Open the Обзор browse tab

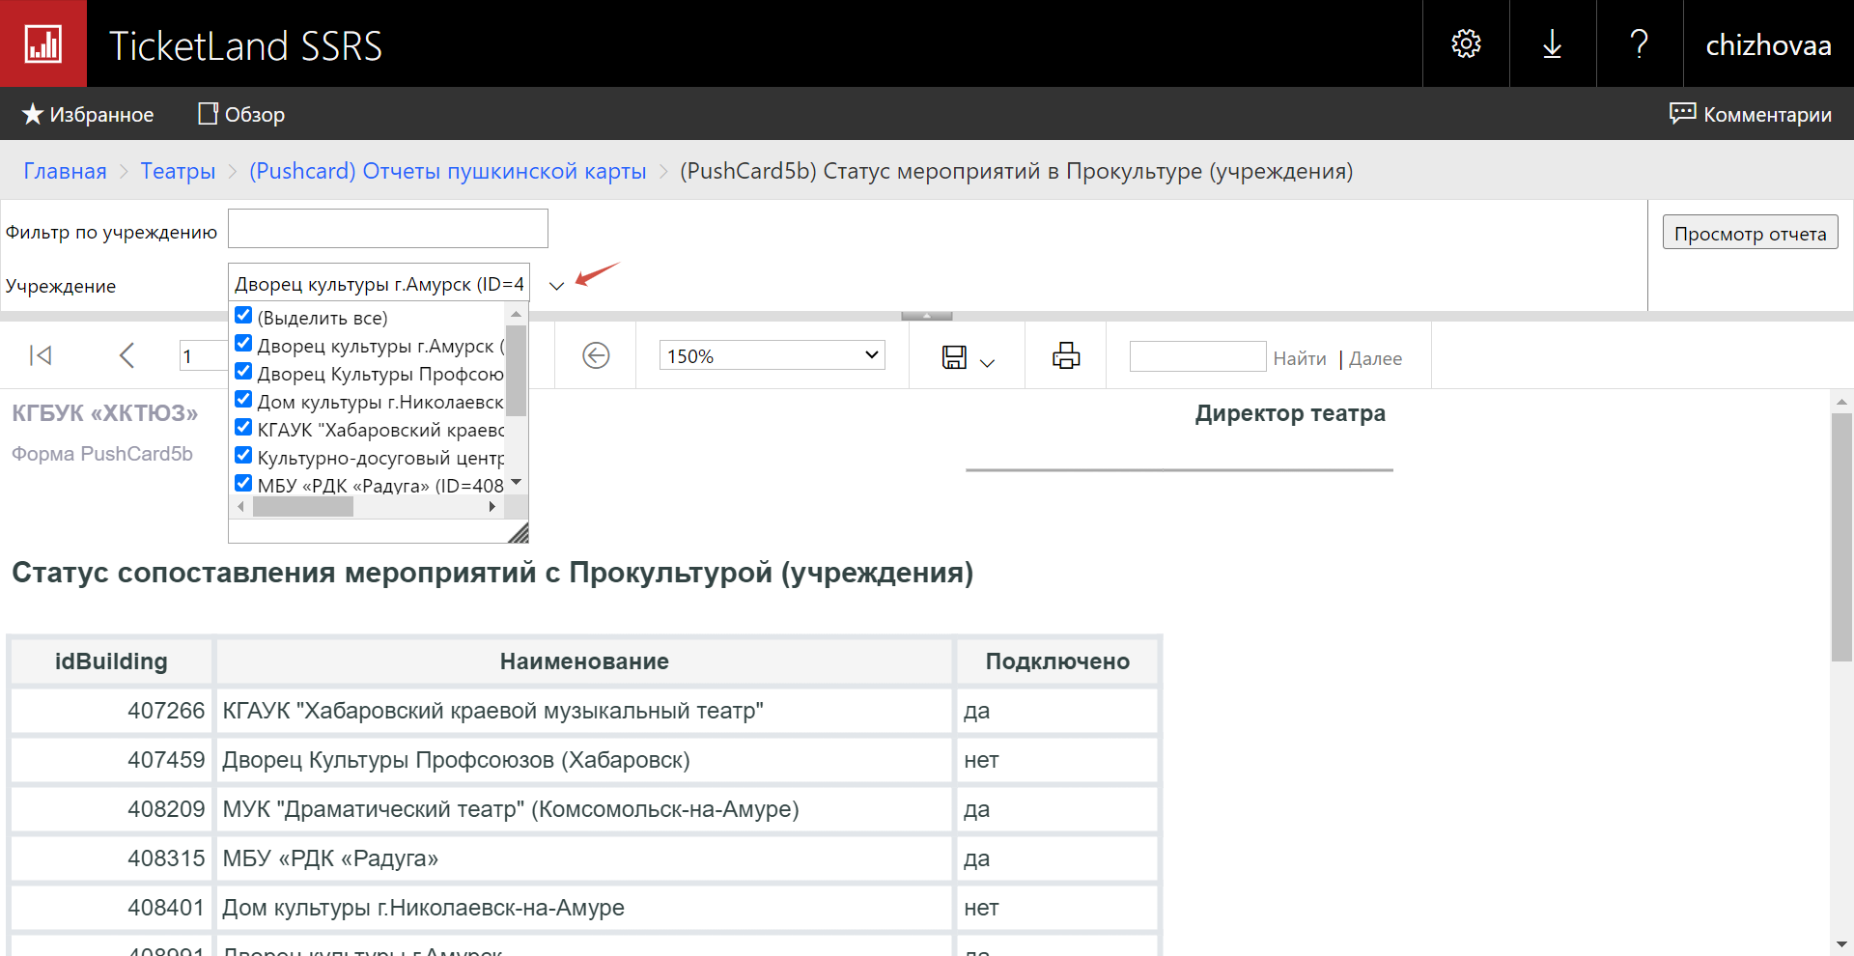(x=241, y=114)
